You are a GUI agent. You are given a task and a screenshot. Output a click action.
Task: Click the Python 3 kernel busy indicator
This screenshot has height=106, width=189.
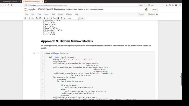(157, 14)
